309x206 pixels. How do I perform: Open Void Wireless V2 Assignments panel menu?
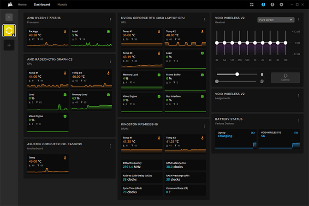click(298, 96)
